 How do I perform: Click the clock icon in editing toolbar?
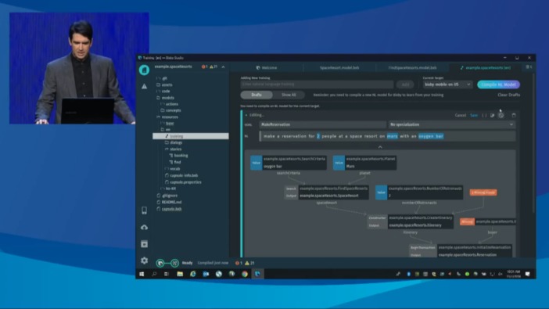tap(501, 115)
